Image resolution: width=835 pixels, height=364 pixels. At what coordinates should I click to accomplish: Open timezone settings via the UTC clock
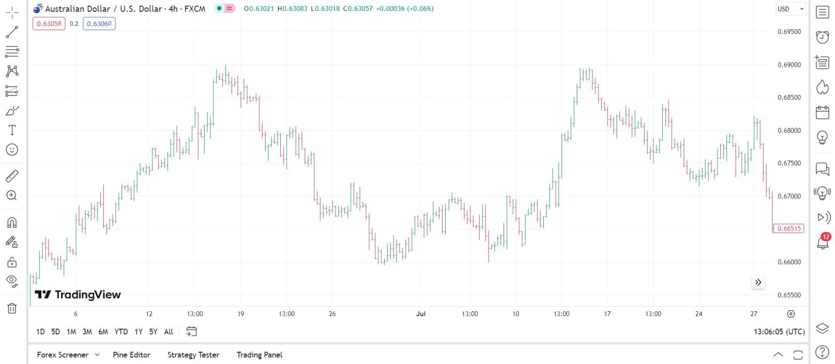click(x=779, y=331)
